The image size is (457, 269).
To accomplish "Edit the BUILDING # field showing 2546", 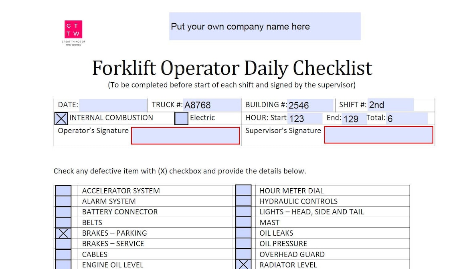I will point(310,105).
